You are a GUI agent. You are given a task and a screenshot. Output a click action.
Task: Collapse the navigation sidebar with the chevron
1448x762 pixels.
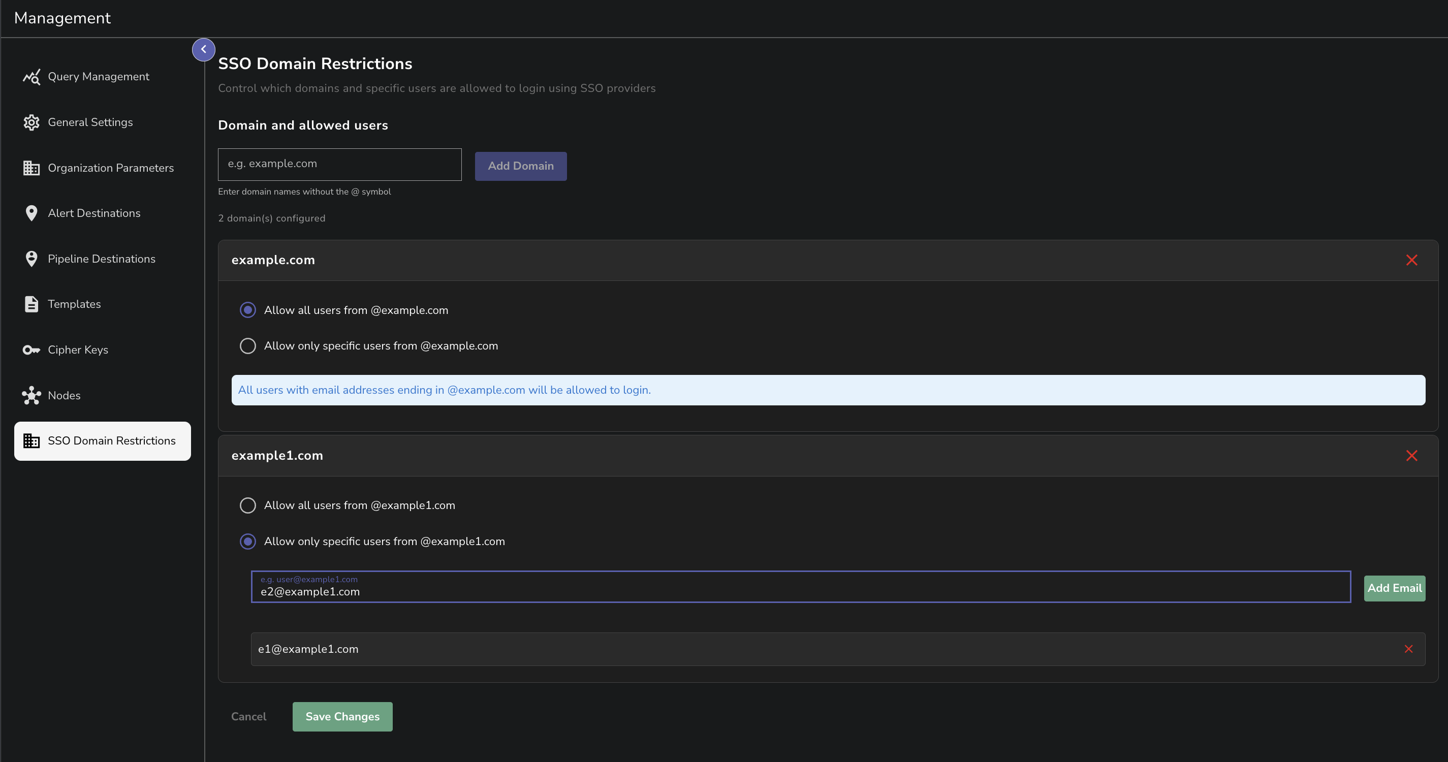click(204, 49)
